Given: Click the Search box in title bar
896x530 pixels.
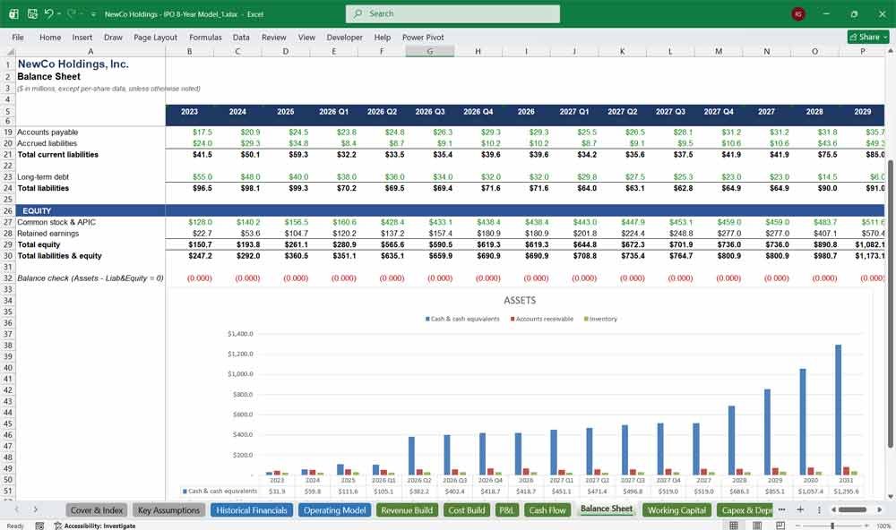Looking at the screenshot, I should pyautogui.click(x=452, y=13).
